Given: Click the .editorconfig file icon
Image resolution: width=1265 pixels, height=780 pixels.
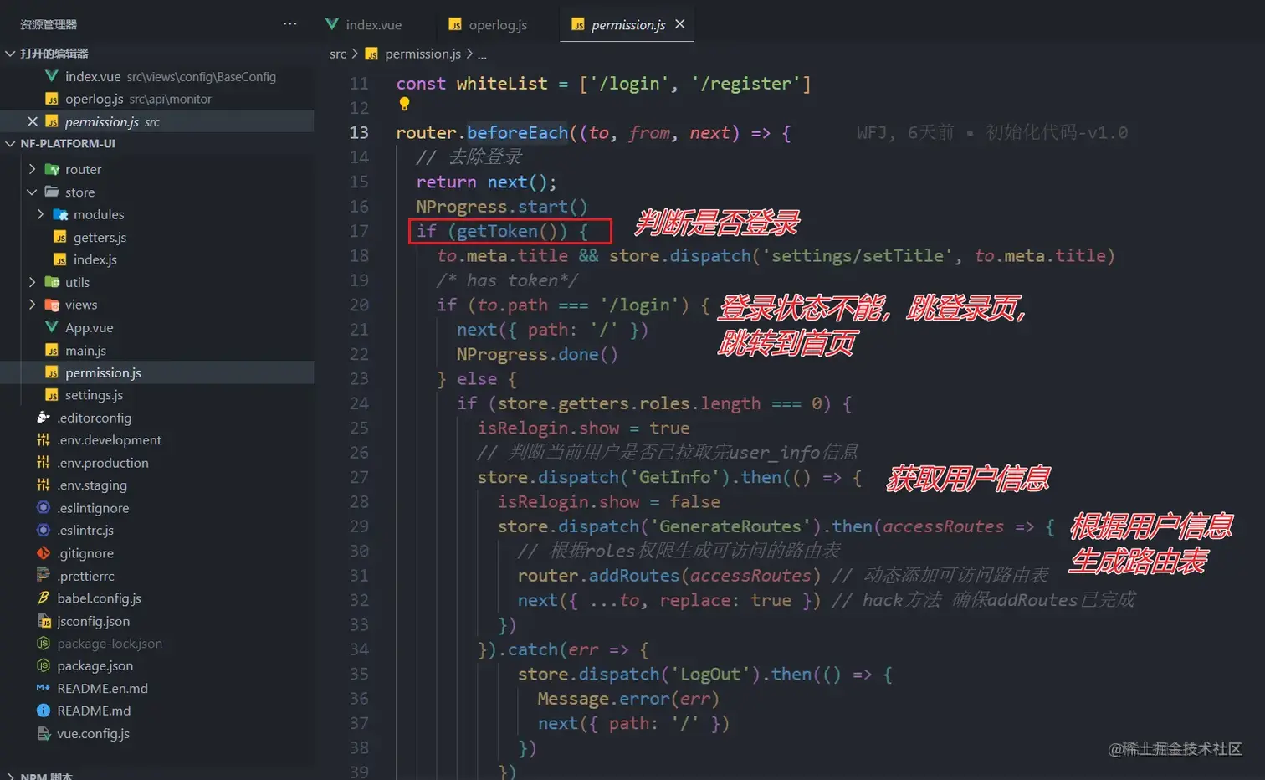Looking at the screenshot, I should click(44, 418).
